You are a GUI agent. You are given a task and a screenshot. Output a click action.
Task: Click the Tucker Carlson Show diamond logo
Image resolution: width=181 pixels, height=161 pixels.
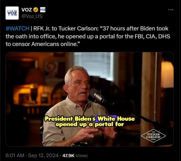click(x=153, y=136)
